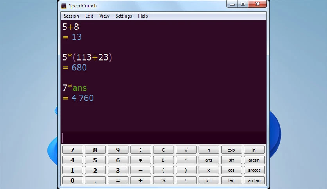Minimize the SpeedCrunch window
The image size is (327, 189).
pos(232,4)
